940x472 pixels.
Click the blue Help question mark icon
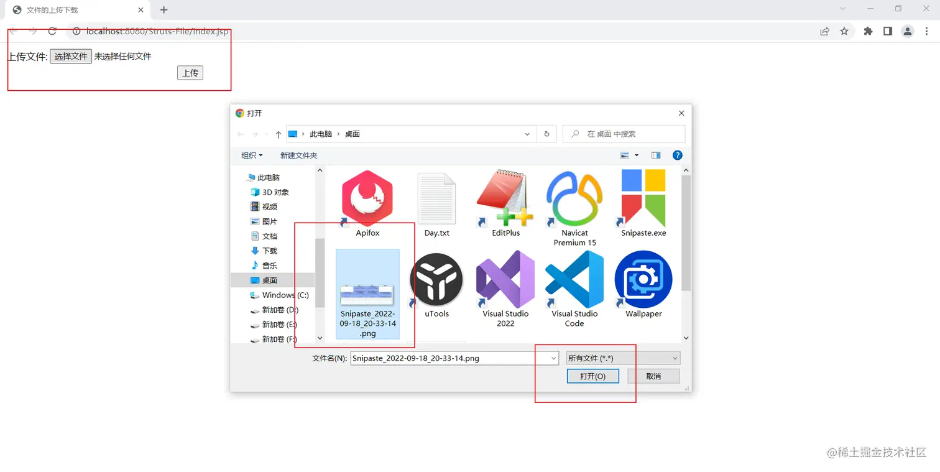coord(677,155)
